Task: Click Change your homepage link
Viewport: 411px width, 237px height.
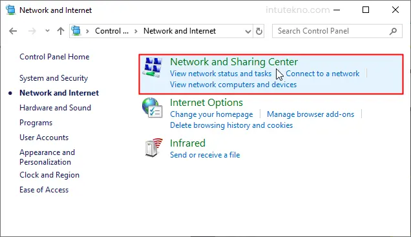Action: 211,114
